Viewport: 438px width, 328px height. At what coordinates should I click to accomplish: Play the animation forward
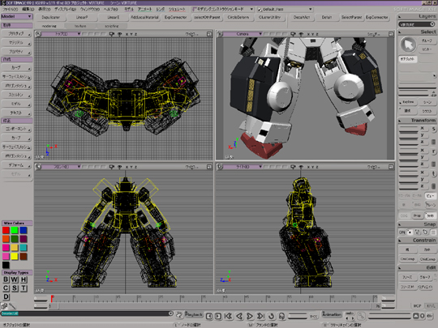pos(250,316)
